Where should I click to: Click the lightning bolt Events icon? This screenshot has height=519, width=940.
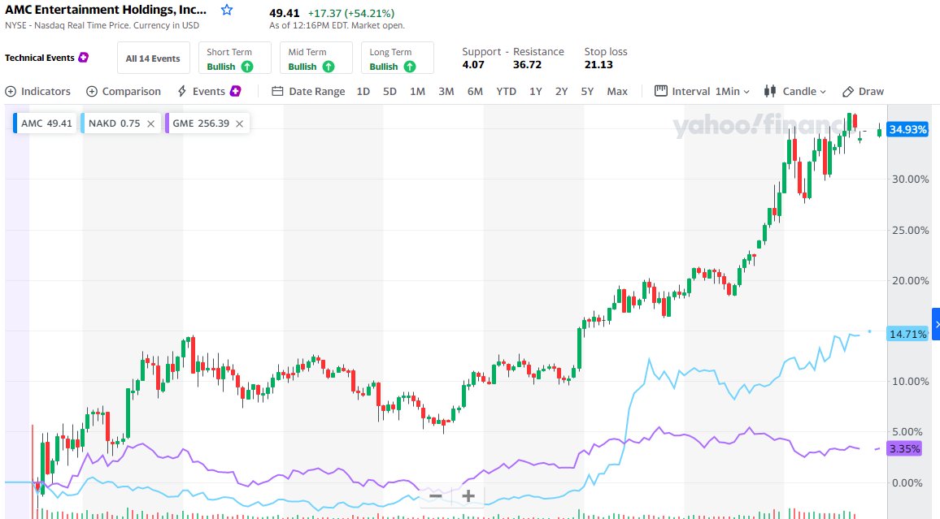click(x=182, y=92)
